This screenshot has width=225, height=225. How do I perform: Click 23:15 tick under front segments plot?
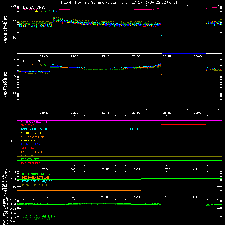tap(105, 57)
